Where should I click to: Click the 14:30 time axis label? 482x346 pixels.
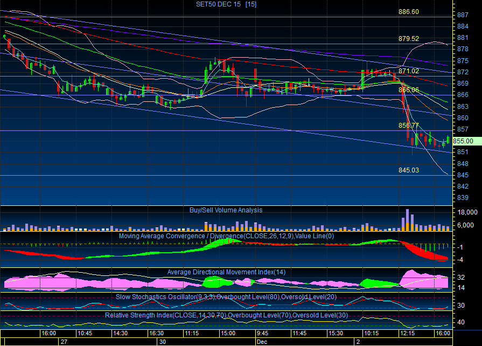coord(120,333)
